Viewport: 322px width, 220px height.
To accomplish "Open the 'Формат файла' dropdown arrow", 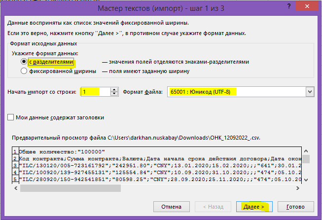I will [x=310, y=92].
